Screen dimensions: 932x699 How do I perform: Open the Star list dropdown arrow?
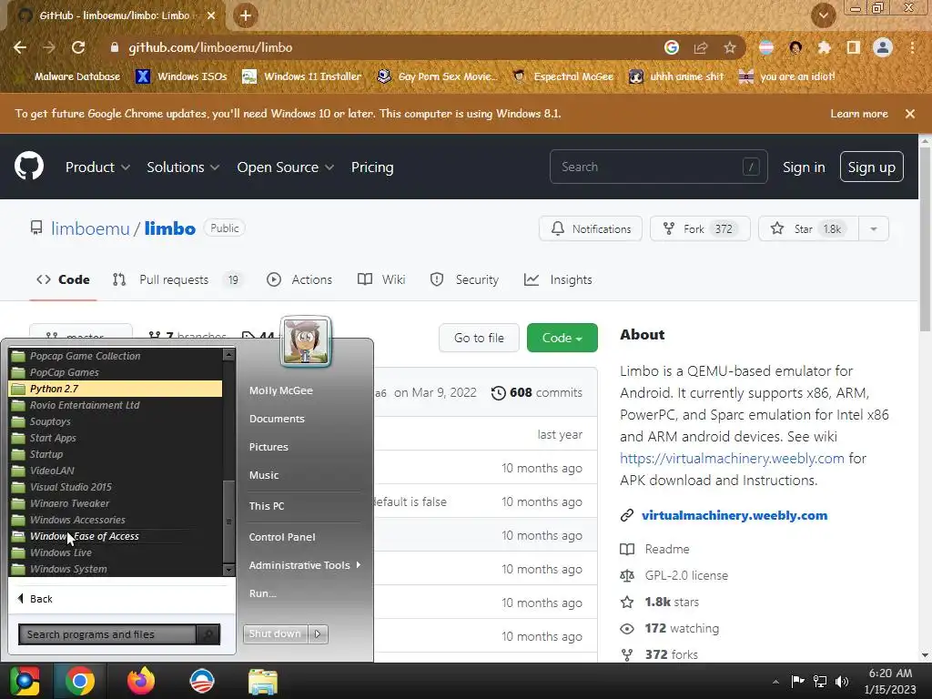tap(874, 228)
